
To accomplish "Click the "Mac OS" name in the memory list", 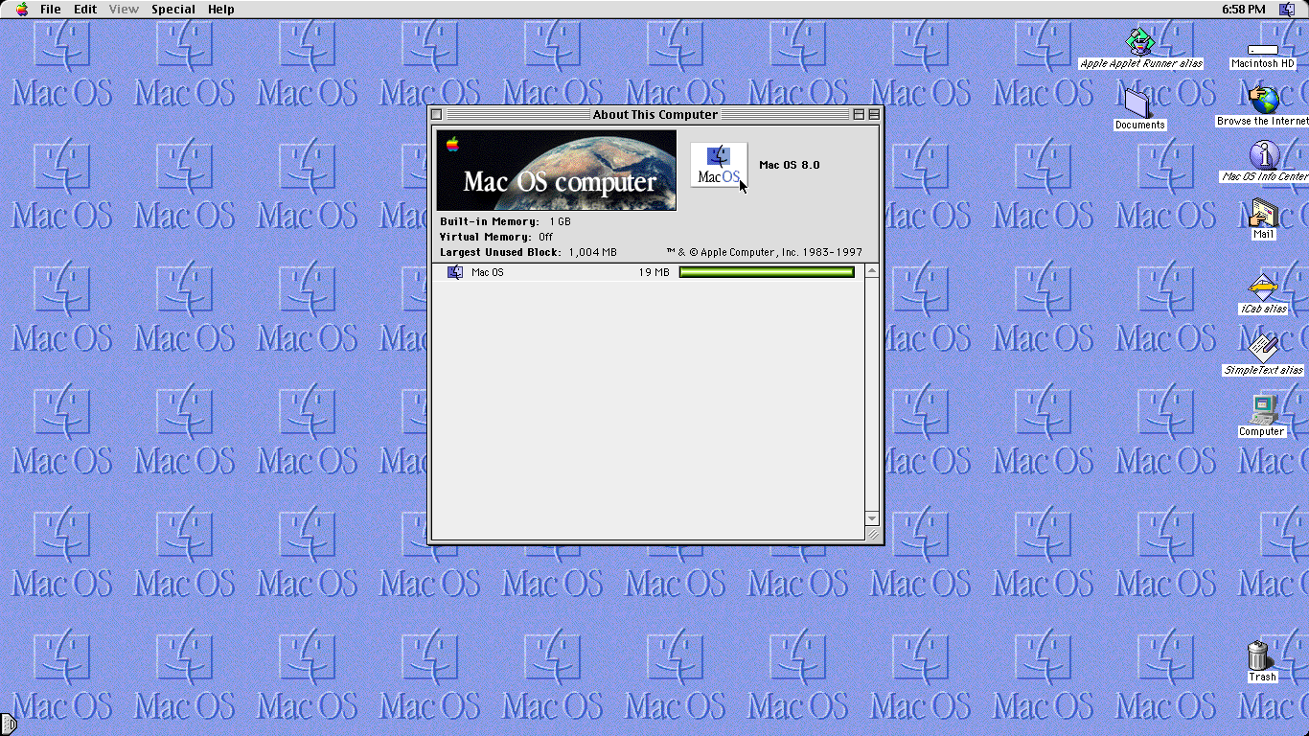I will tap(488, 273).
